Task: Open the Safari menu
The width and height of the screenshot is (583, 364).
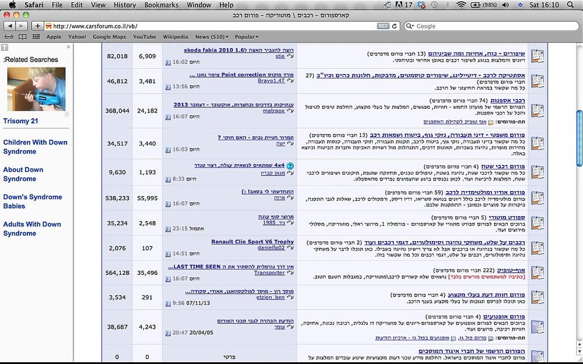Action: pos(34,5)
